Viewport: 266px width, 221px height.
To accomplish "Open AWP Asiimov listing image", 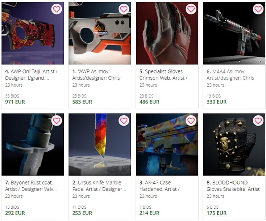I will [x=100, y=33].
